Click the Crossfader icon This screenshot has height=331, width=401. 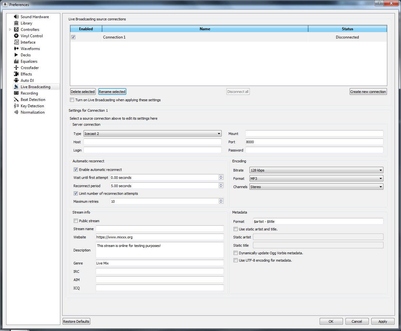(16, 67)
